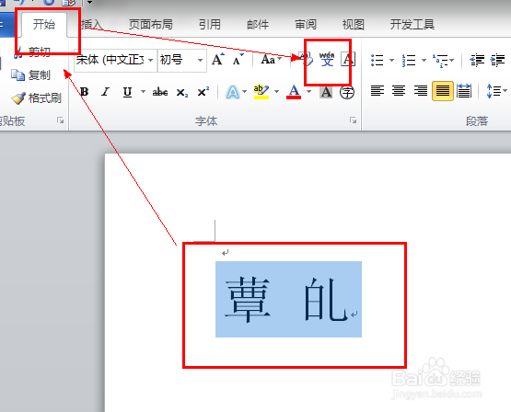The image size is (511, 412).
Task: Open the Aa change case menu
Action: [271, 60]
